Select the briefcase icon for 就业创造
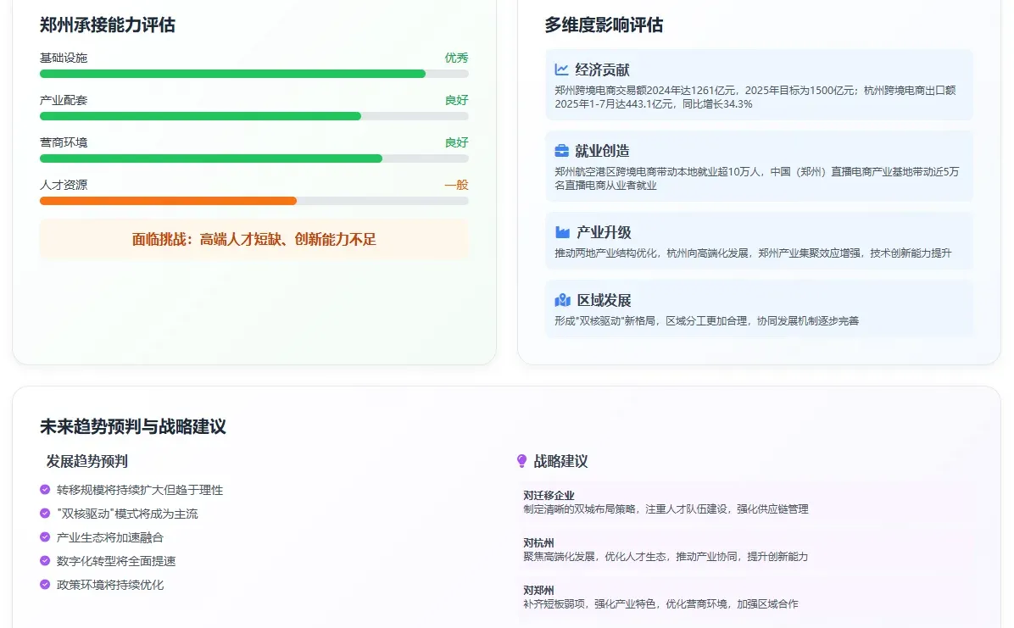1014x628 pixels. coord(561,152)
